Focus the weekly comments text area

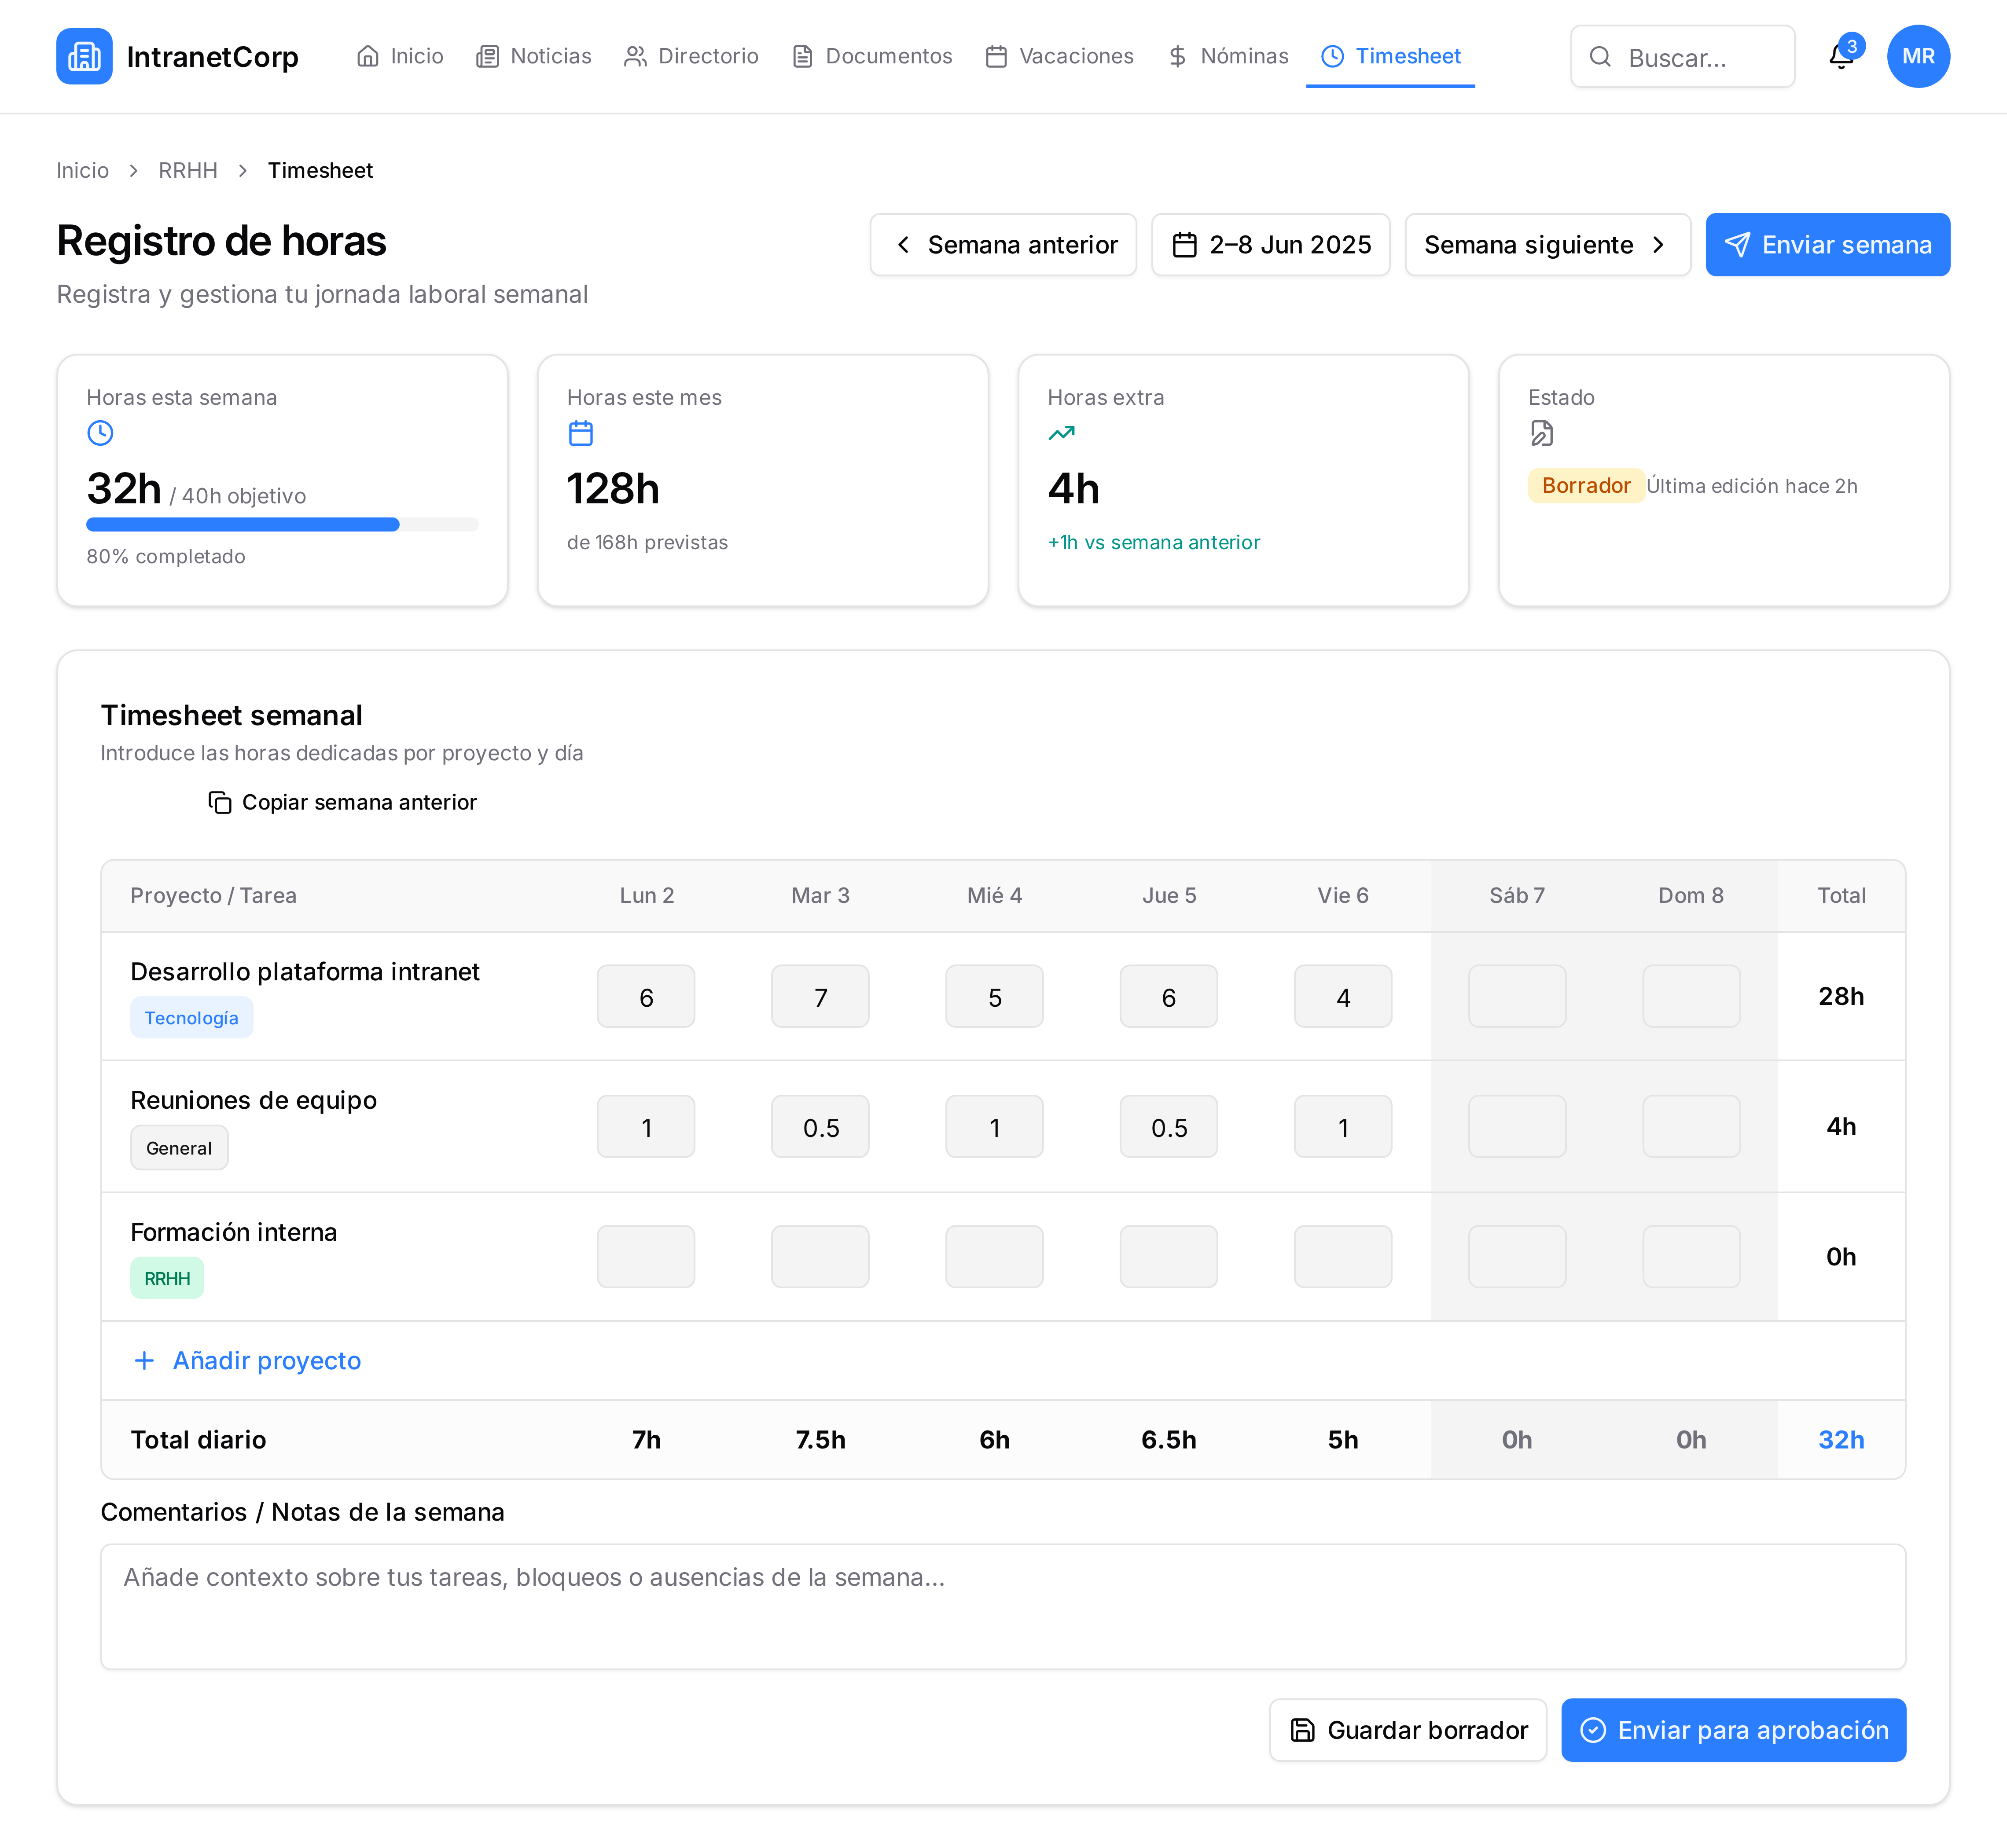[1003, 1607]
